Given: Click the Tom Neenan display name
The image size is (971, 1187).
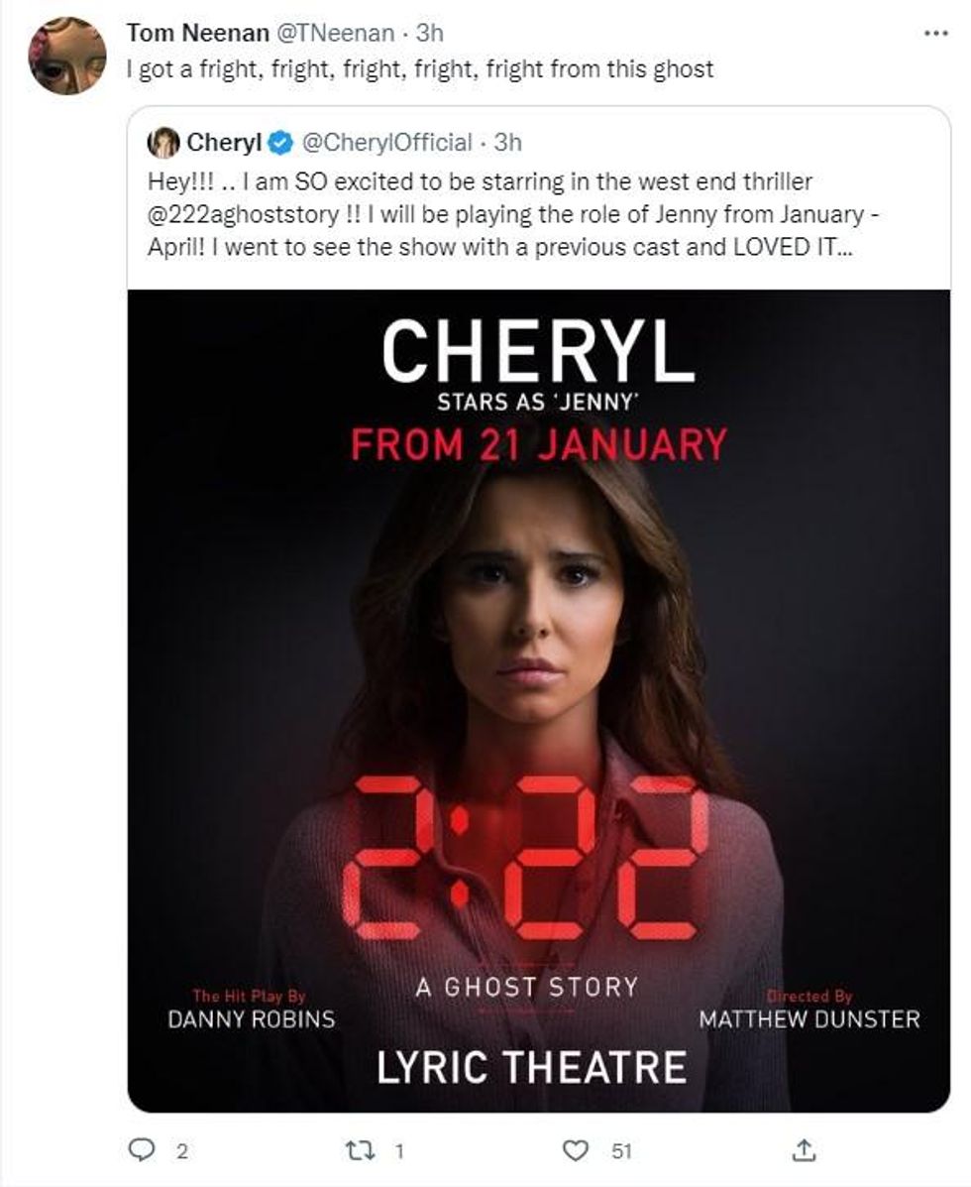Looking at the screenshot, I should pos(197,33).
